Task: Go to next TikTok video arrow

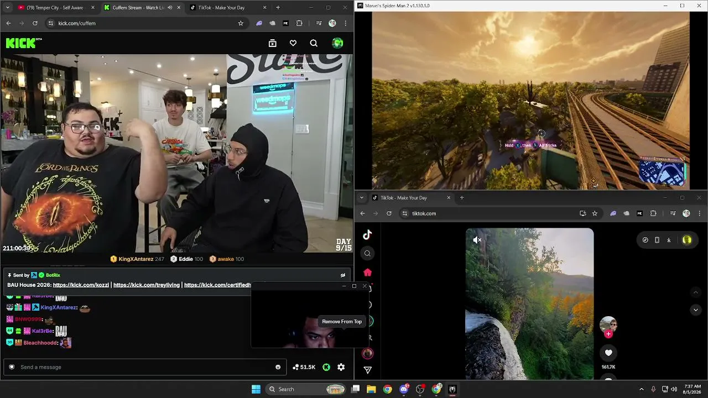Action: (696, 310)
